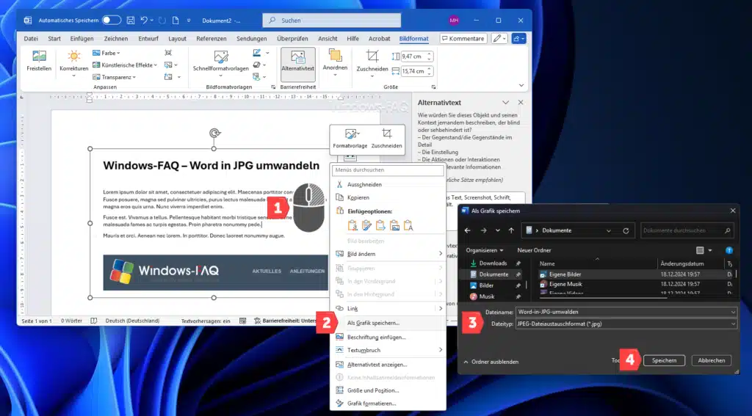Click the Zuschneiden crop icon in ribbon

[x=372, y=56]
